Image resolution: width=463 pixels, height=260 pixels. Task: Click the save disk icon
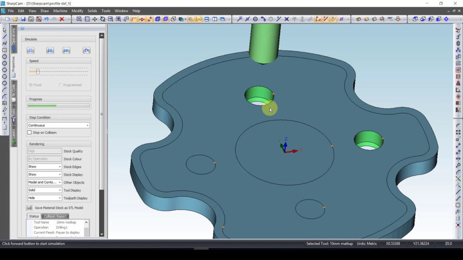pos(23,19)
